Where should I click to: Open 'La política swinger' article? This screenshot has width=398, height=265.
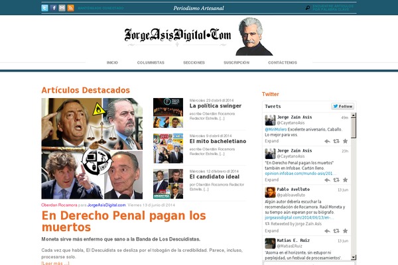216,106
